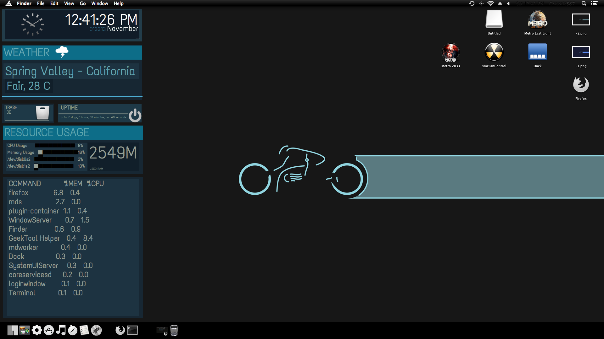The image size is (604, 339).
Task: Open iTunes music note in Dock
Action: (61, 330)
